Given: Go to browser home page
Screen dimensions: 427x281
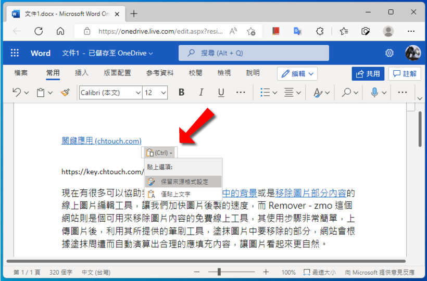Looking at the screenshot, I should (x=60, y=31).
